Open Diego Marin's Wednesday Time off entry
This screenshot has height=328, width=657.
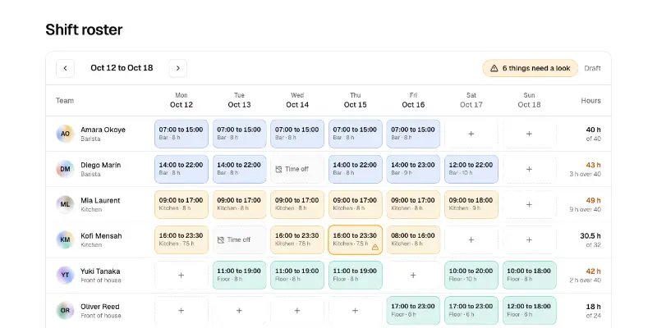(297, 169)
